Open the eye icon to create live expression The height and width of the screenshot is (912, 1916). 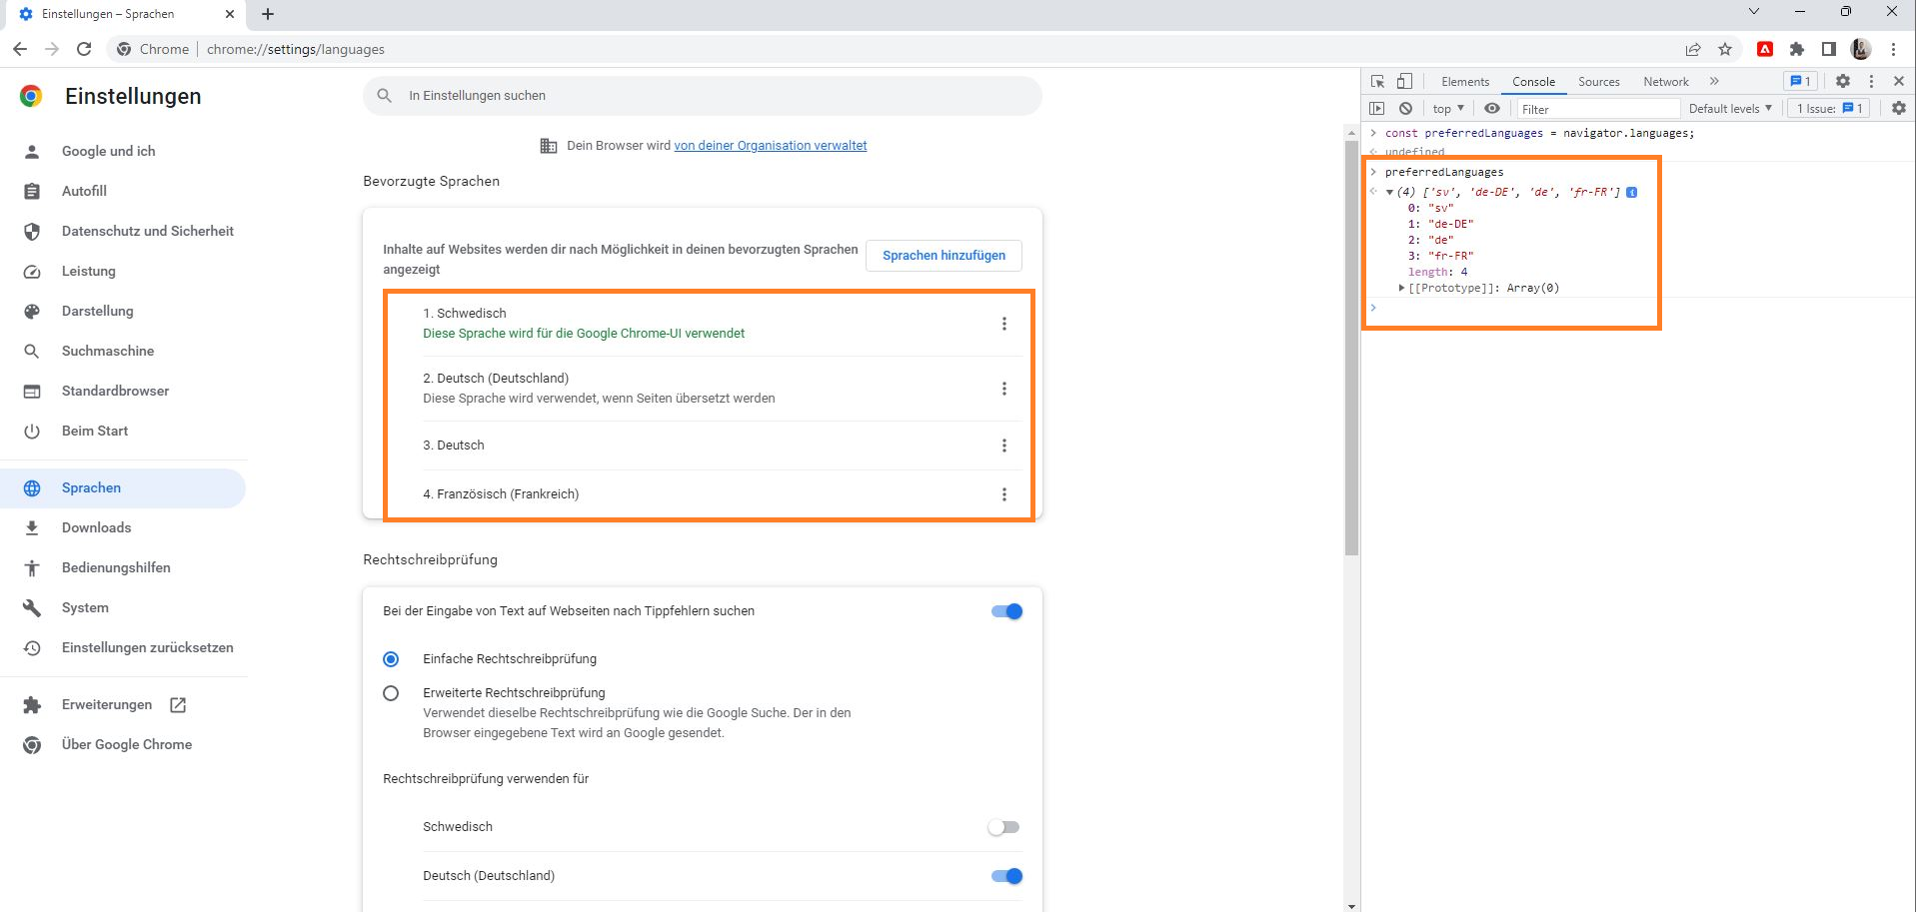tap(1492, 108)
